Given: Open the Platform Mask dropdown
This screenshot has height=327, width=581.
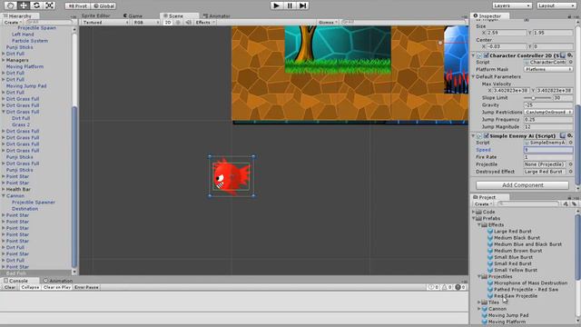Looking at the screenshot, I should 548,69.
